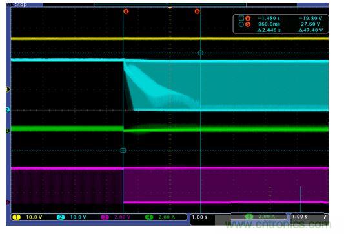Click the channel 1 10.0 V scale readout
344x234 pixels.
pos(34,217)
